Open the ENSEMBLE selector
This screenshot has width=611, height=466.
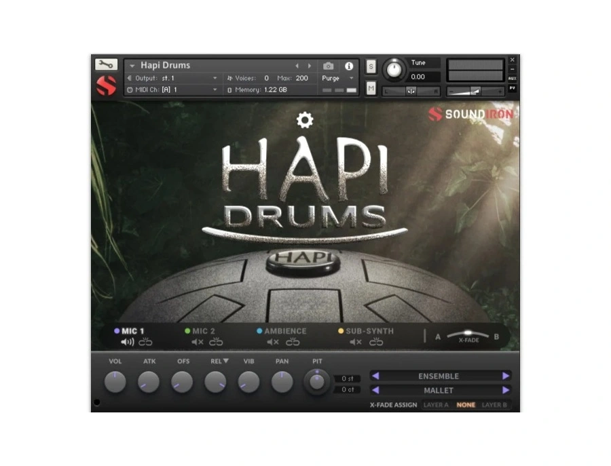pos(439,376)
